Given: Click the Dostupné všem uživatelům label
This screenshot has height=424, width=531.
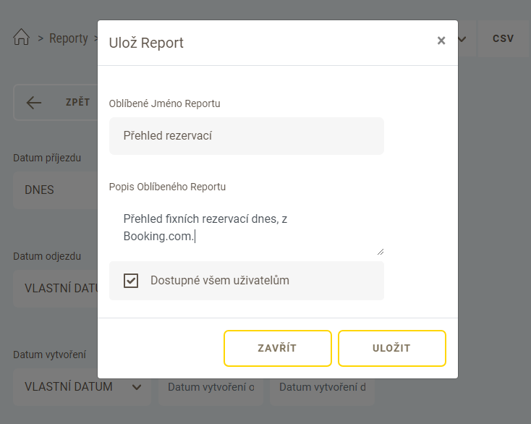Looking at the screenshot, I should pos(220,281).
